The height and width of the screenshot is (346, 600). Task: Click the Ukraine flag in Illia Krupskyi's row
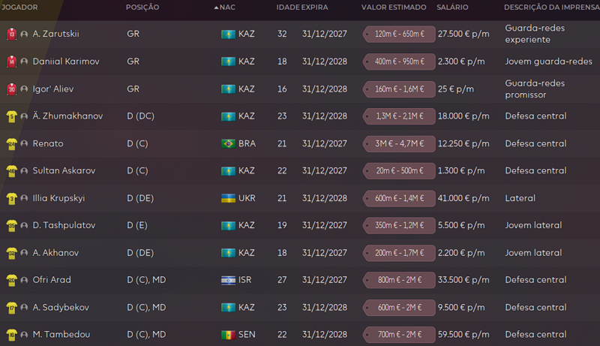pos(229,198)
